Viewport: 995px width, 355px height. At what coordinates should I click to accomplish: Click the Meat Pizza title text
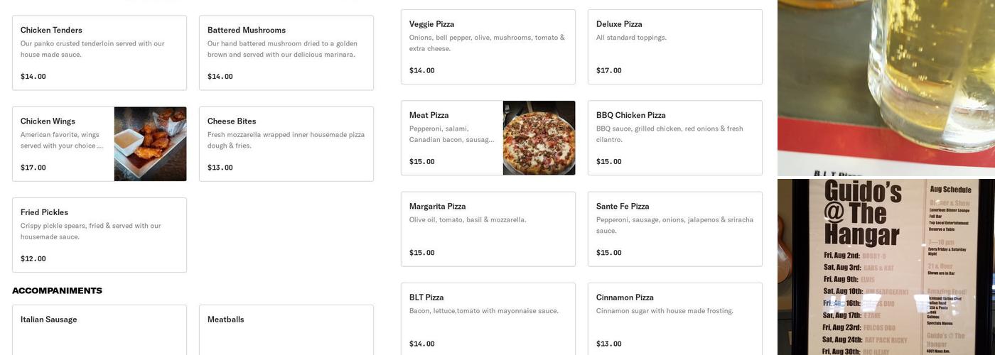point(429,115)
